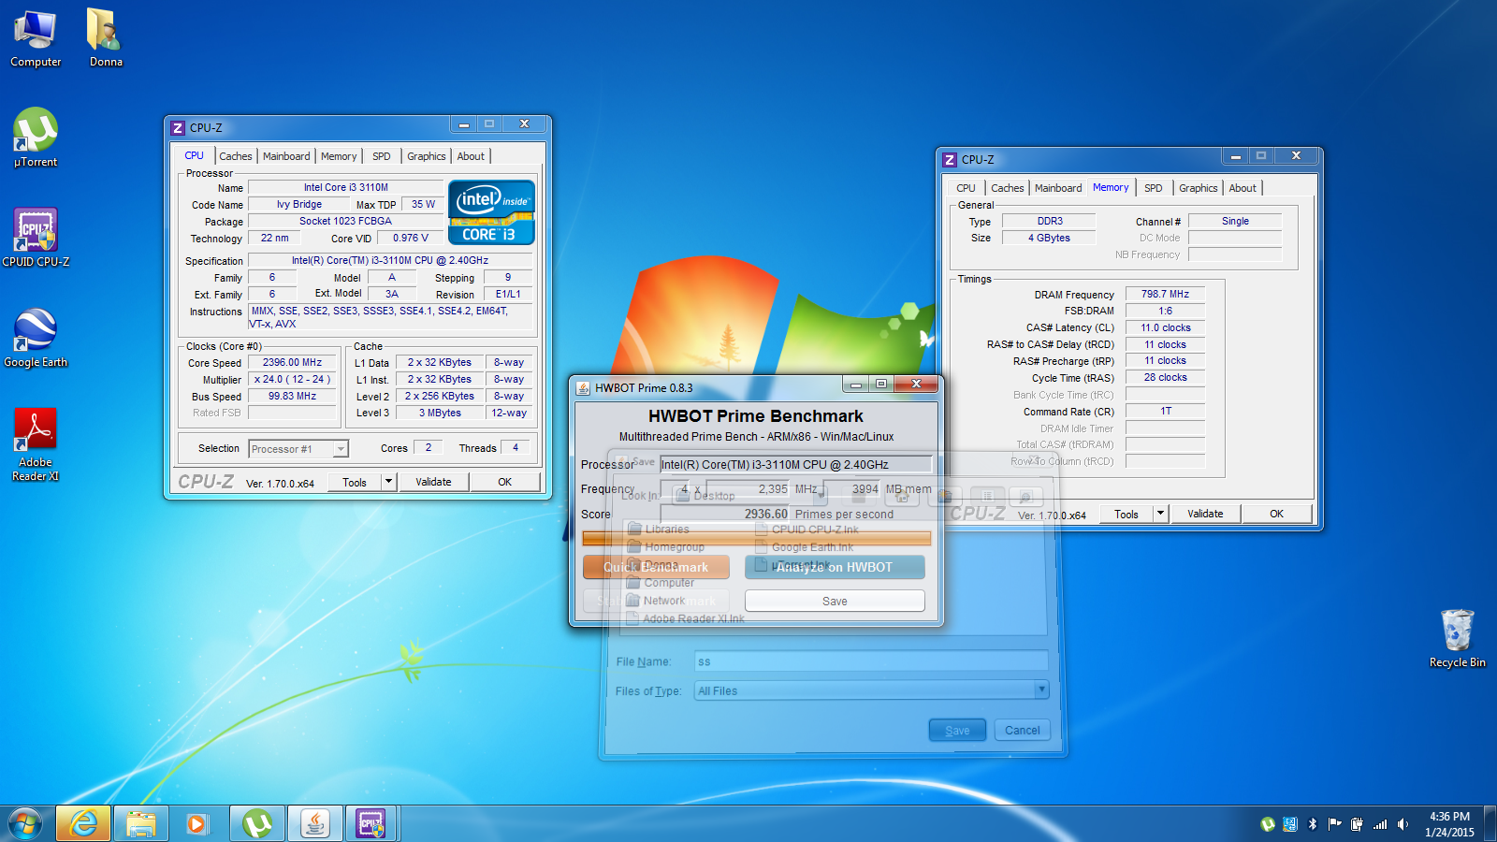Open the network signal tray icon

point(1380,824)
